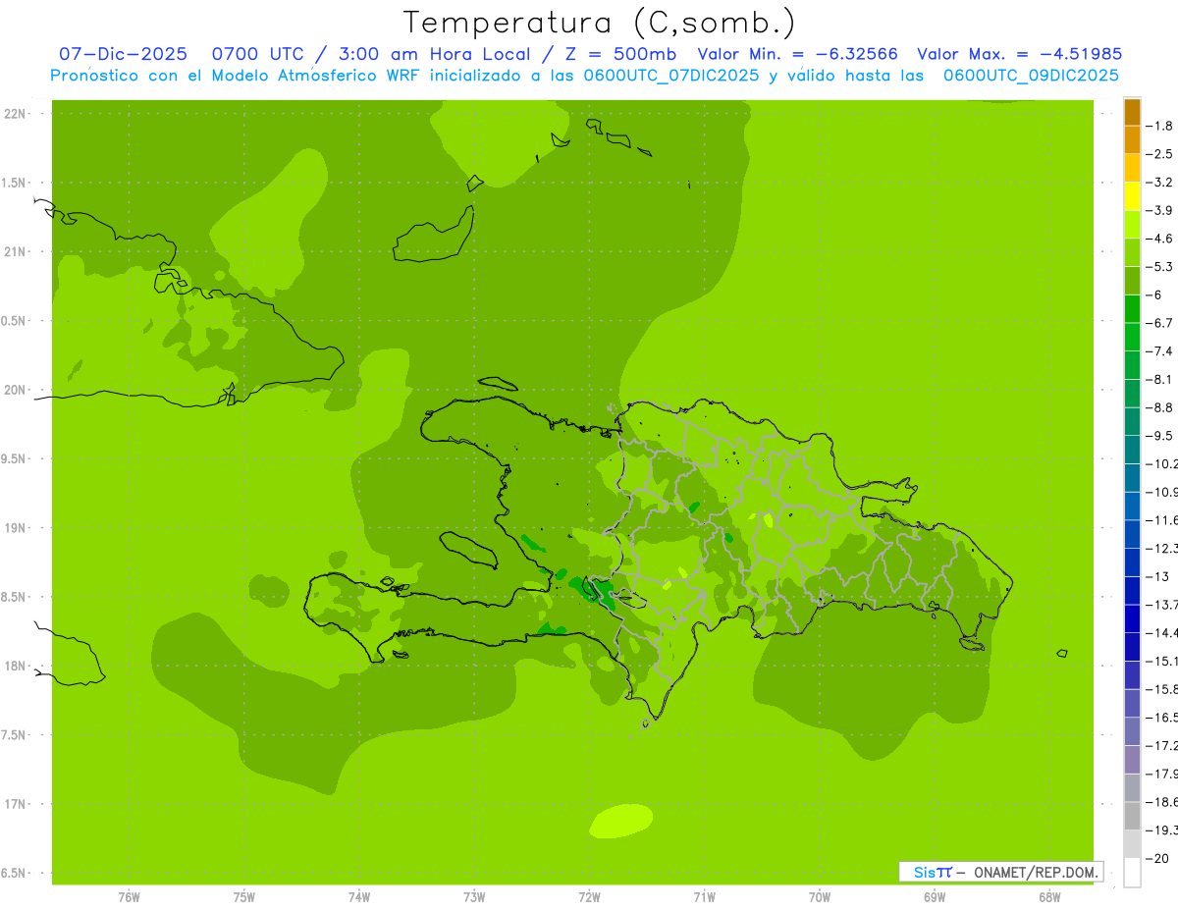Image resolution: width=1178 pixels, height=910 pixels.
Task: Click the '-12.3' colorbar value
Action: [1162, 548]
